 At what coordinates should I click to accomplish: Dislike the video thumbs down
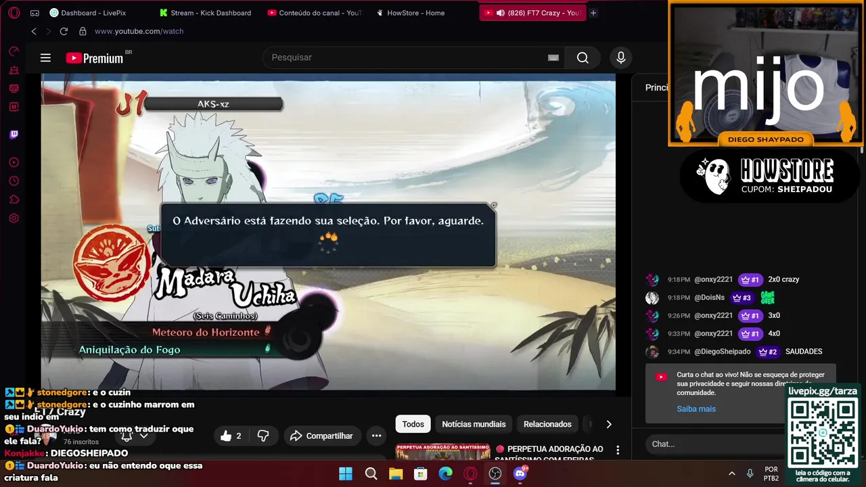pos(264,436)
